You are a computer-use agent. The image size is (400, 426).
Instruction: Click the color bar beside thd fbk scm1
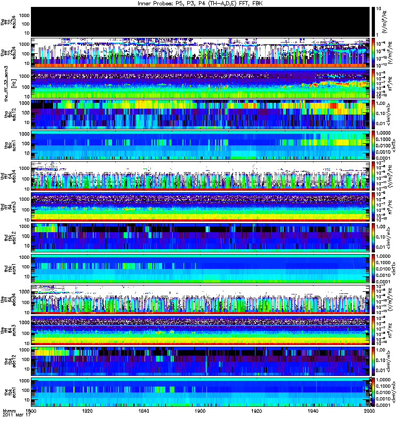374,269
